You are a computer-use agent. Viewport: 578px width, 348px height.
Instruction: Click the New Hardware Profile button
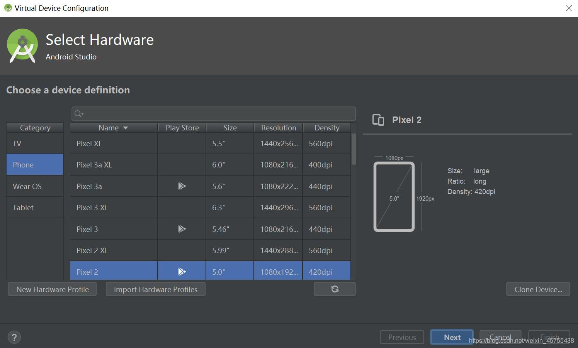tap(52, 289)
